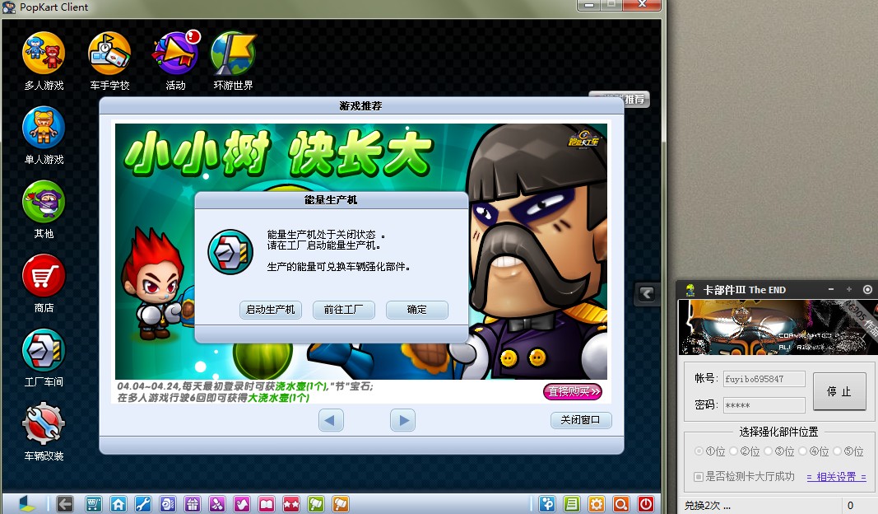This screenshot has height=514, width=878.
Task: Click 直接购买 buy directly button
Action: coord(573,391)
